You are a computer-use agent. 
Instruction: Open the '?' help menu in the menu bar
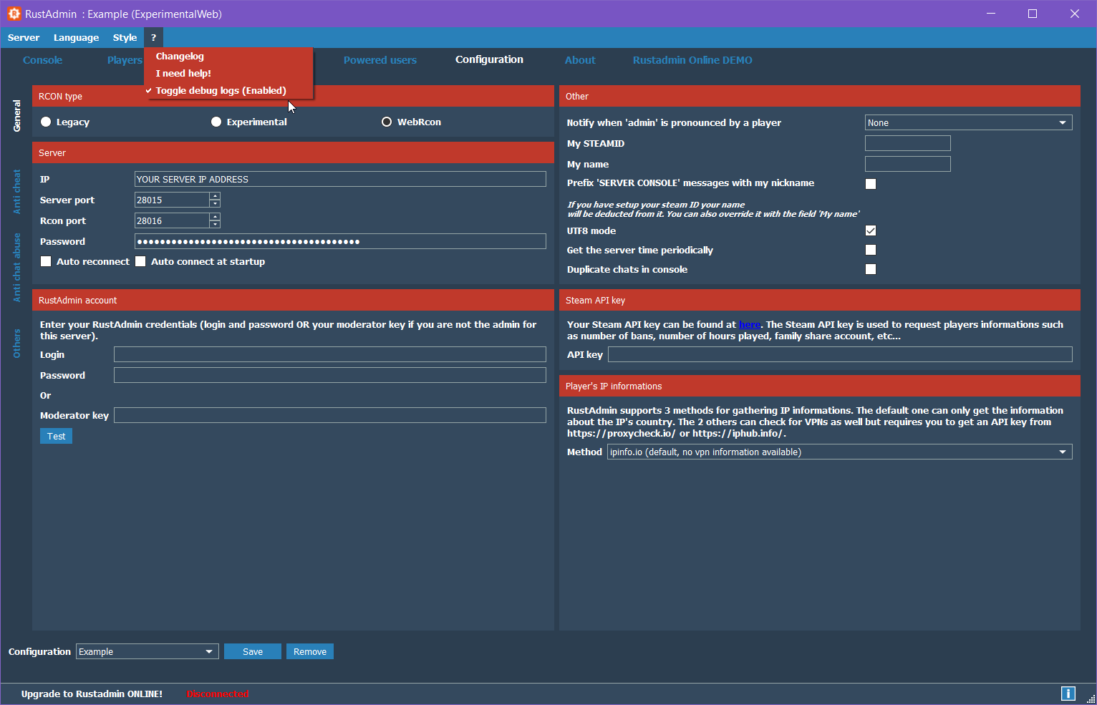[153, 37]
